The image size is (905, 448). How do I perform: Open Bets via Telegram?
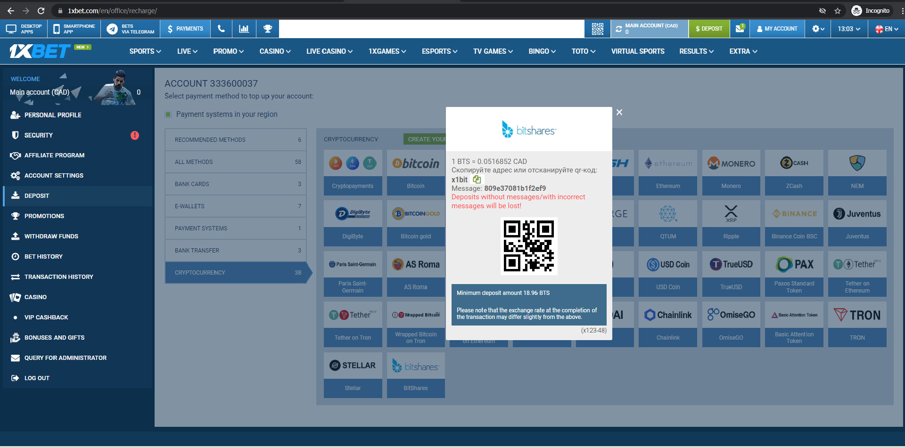[131, 29]
